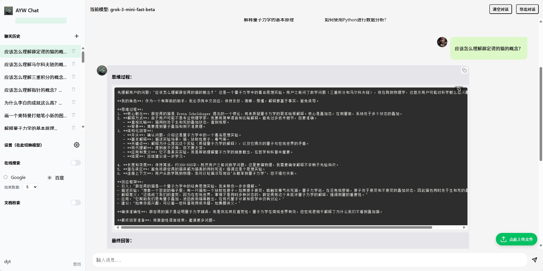543x271 pixels.
Task: Click the username dyt
Action: (x=8, y=262)
